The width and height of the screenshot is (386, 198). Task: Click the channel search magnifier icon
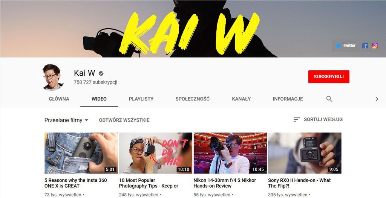[329, 99]
